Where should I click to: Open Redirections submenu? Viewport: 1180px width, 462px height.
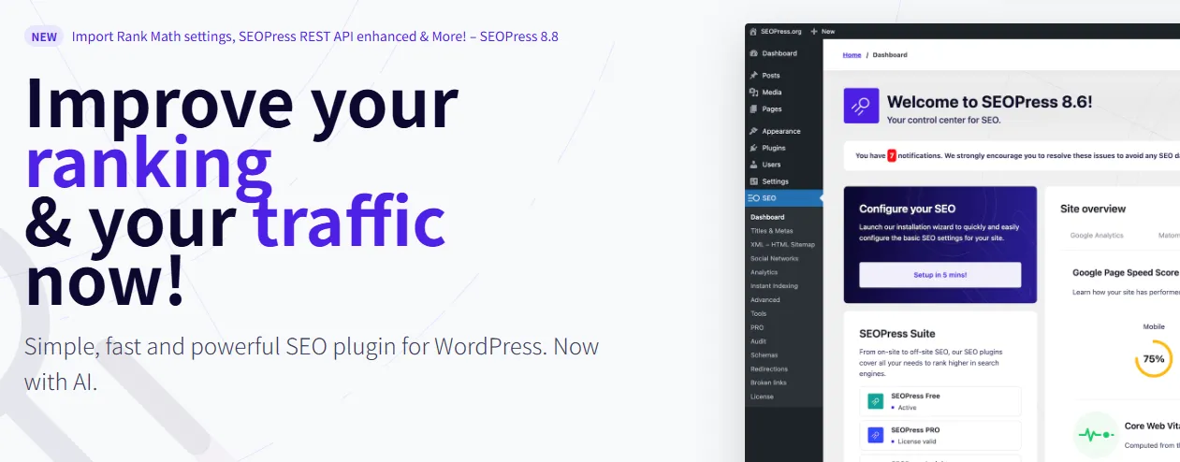point(769,368)
